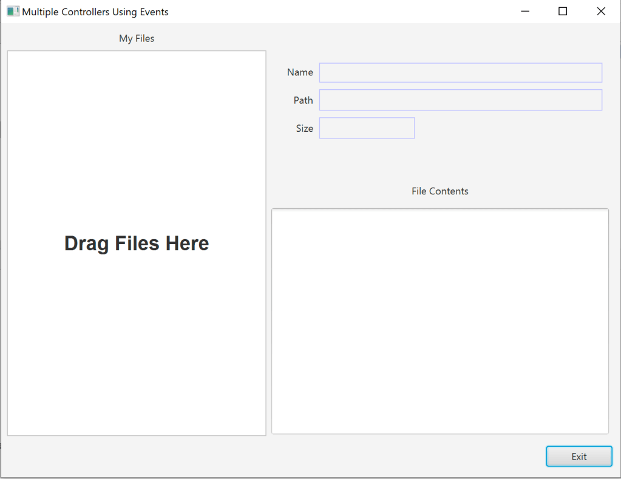The height and width of the screenshot is (479, 621).
Task: Click gray gap between Size and File Contents
Action: tap(439, 161)
